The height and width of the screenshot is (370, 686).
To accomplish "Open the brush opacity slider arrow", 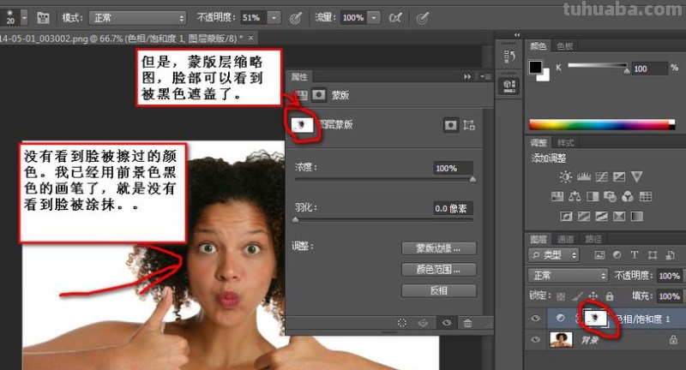I will click(274, 18).
